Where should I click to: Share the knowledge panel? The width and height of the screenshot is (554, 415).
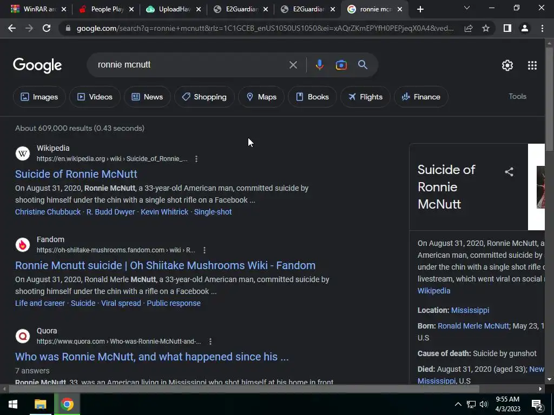509,172
